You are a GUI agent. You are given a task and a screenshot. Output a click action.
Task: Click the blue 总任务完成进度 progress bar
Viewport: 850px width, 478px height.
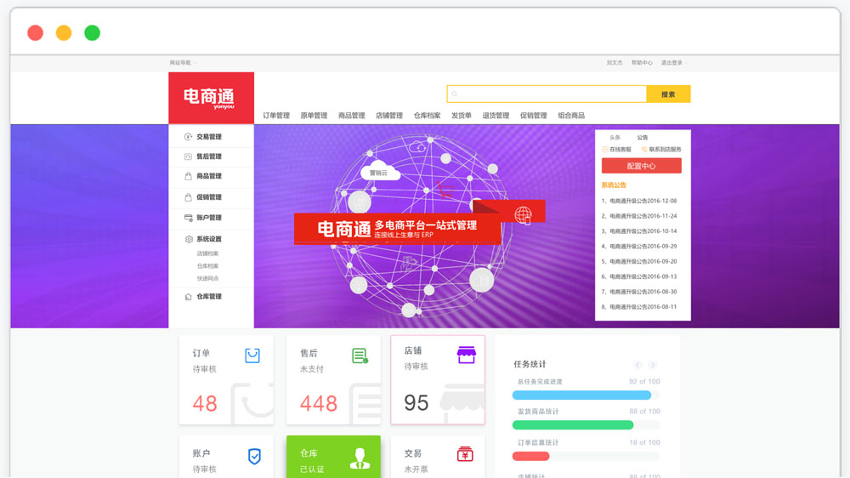click(581, 395)
